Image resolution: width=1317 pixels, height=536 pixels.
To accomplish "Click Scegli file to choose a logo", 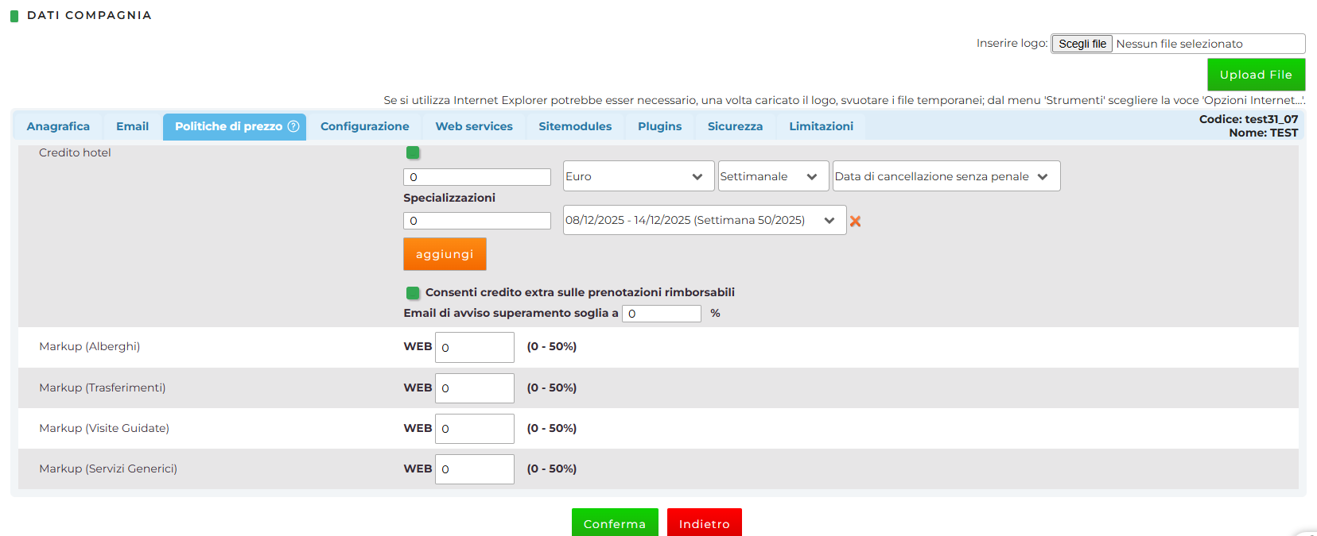I will [1082, 44].
